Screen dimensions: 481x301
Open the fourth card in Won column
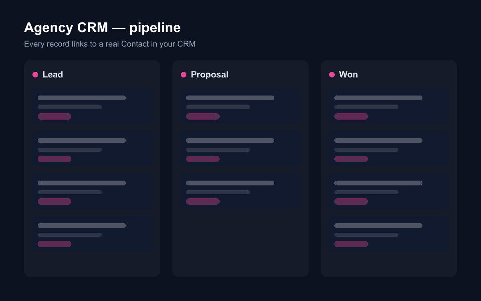click(x=389, y=234)
